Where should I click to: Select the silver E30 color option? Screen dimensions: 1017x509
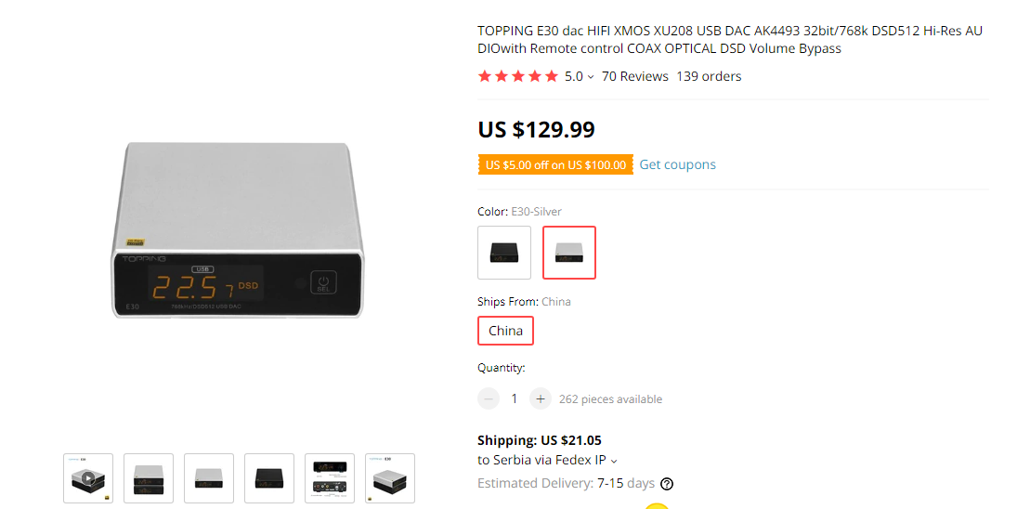coord(568,253)
